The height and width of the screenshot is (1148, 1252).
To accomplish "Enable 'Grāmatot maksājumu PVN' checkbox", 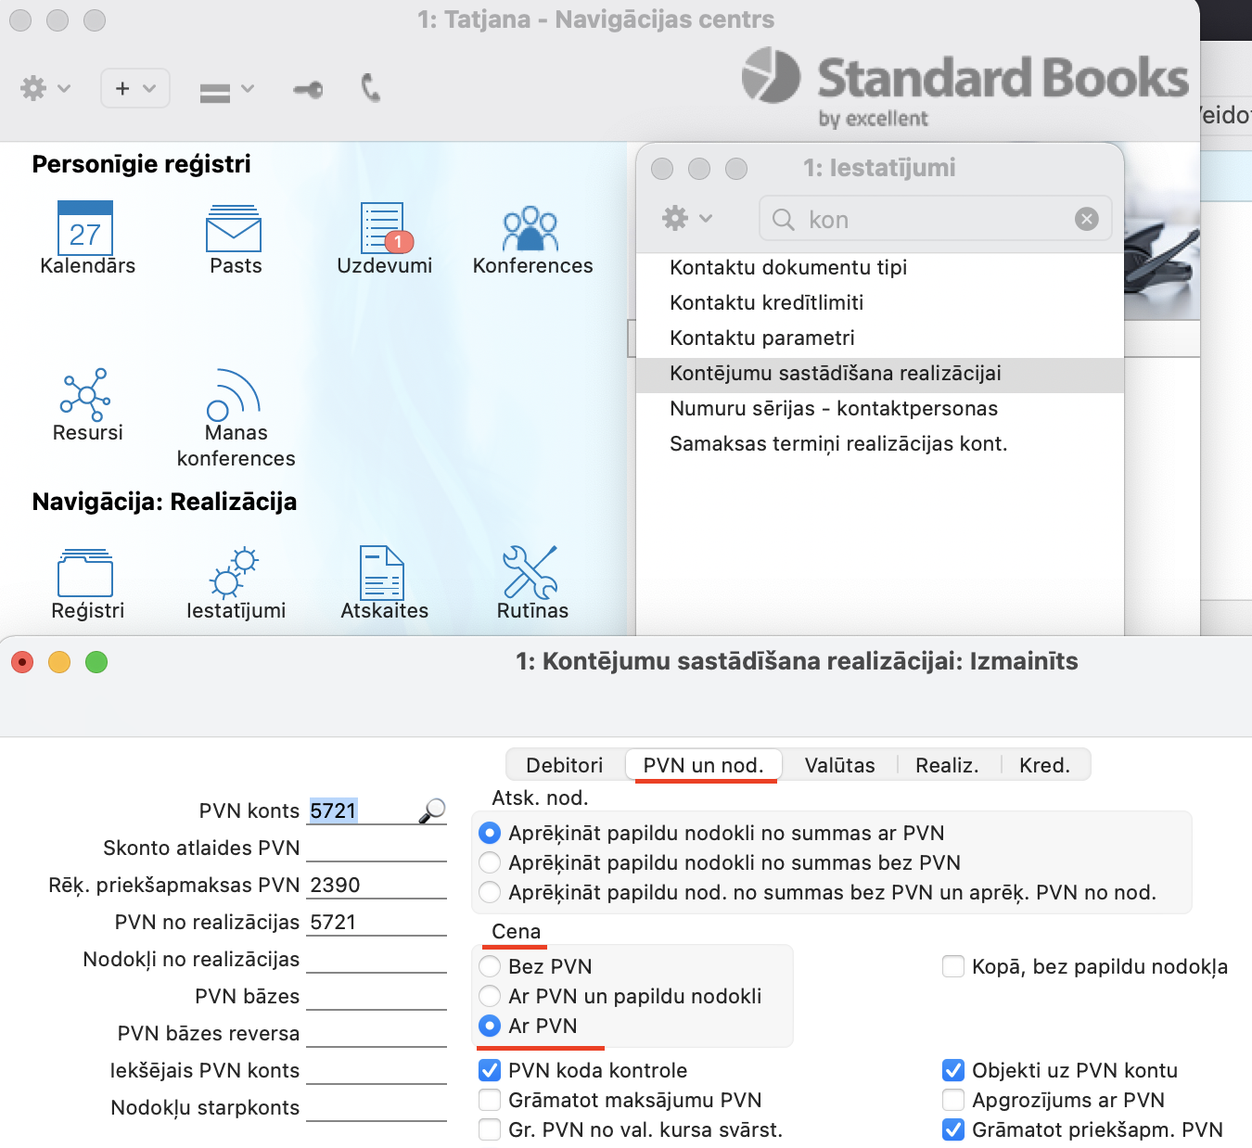I will (x=490, y=1100).
